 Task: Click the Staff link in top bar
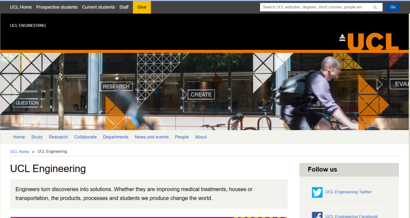124,7
